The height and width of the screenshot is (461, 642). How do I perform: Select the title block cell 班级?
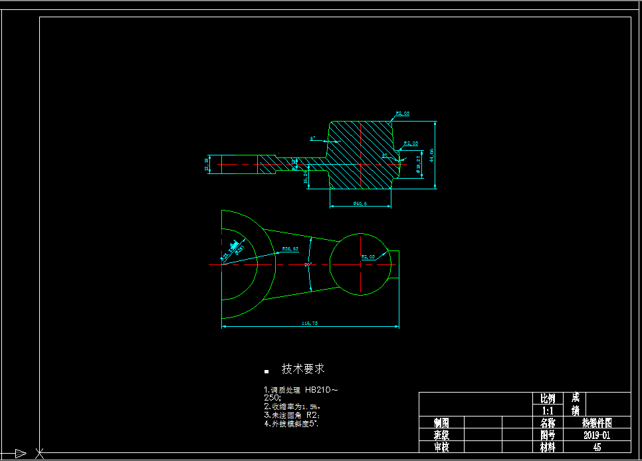coord(441,435)
